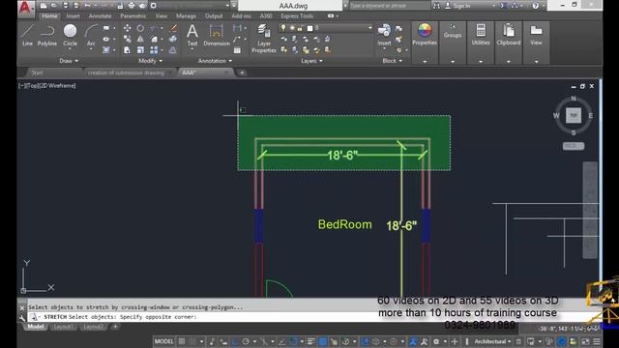
Task: Click the Erase tool in Modify panel
Action: (x=173, y=28)
